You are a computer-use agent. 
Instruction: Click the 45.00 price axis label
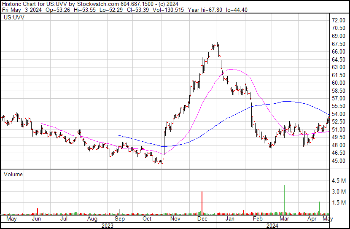click(x=339, y=161)
